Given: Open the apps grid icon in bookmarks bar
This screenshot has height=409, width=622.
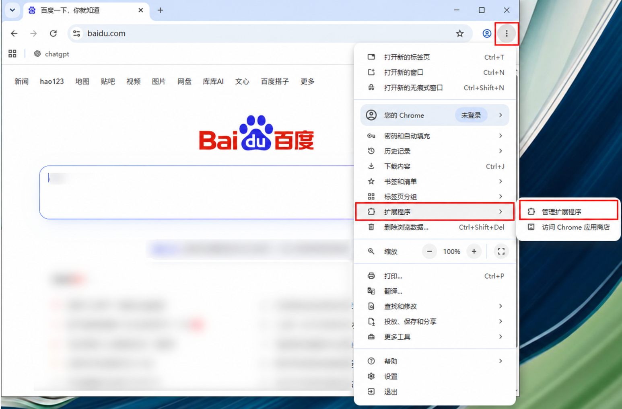Looking at the screenshot, I should (x=12, y=53).
